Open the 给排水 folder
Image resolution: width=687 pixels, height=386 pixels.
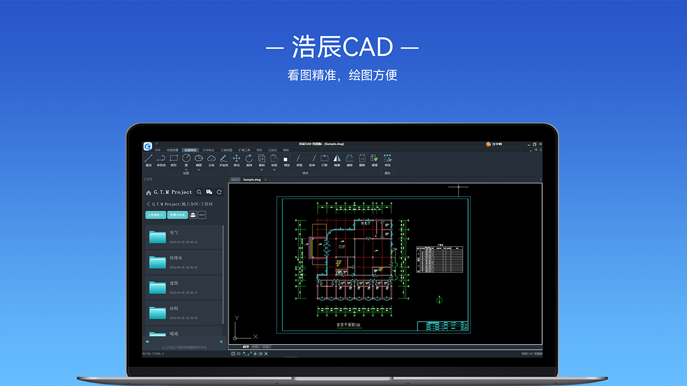pyautogui.click(x=184, y=262)
